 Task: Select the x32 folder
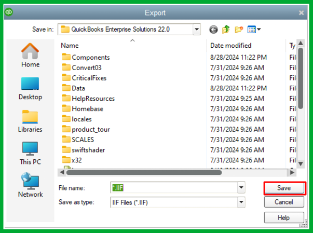72,160
